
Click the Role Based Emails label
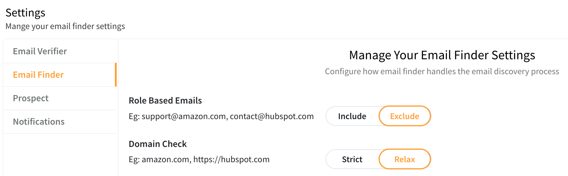click(x=165, y=100)
